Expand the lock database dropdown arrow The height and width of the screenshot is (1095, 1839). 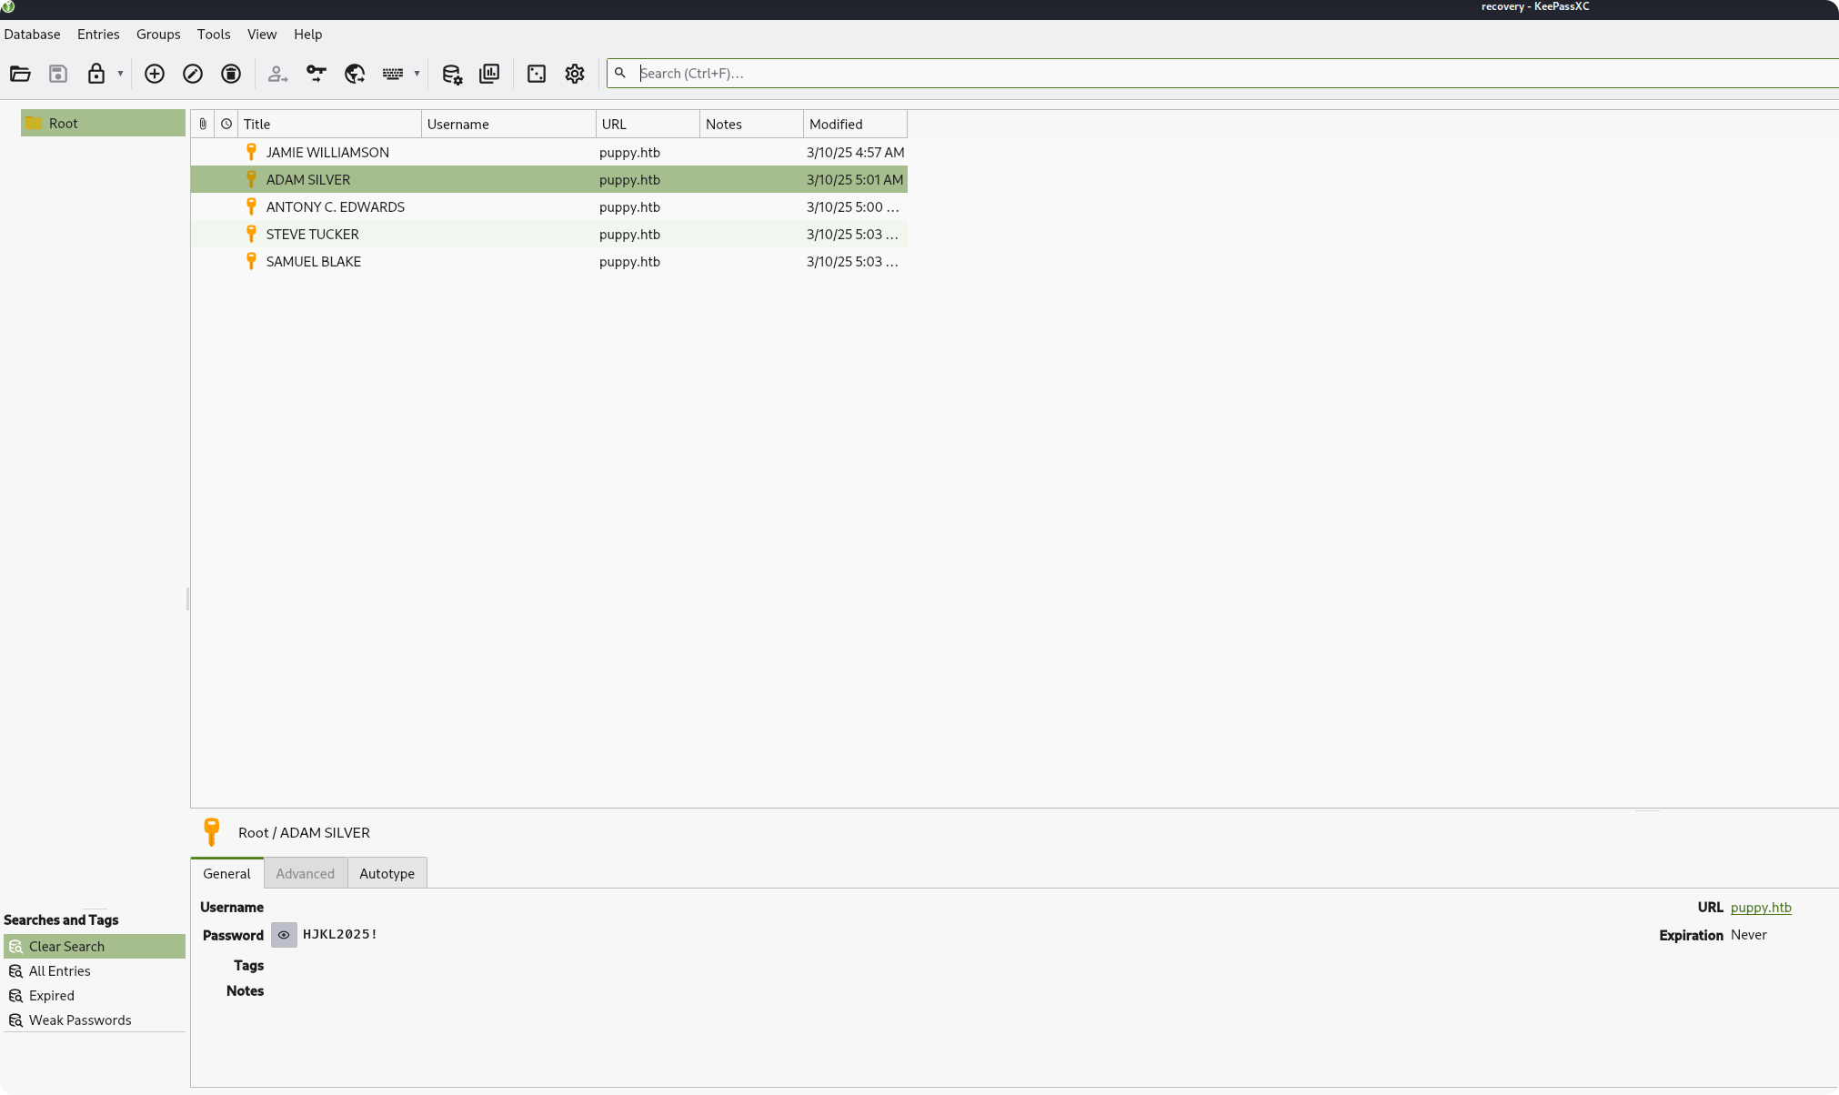pyautogui.click(x=120, y=74)
